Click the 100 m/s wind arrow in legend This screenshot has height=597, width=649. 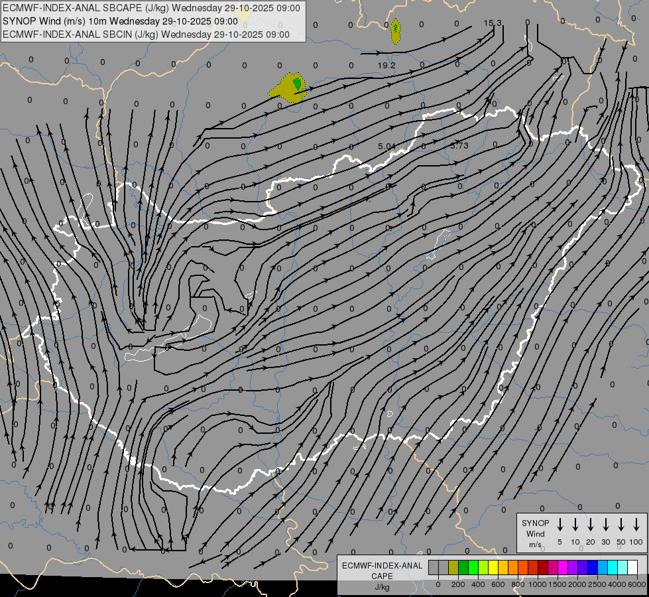pyautogui.click(x=636, y=525)
